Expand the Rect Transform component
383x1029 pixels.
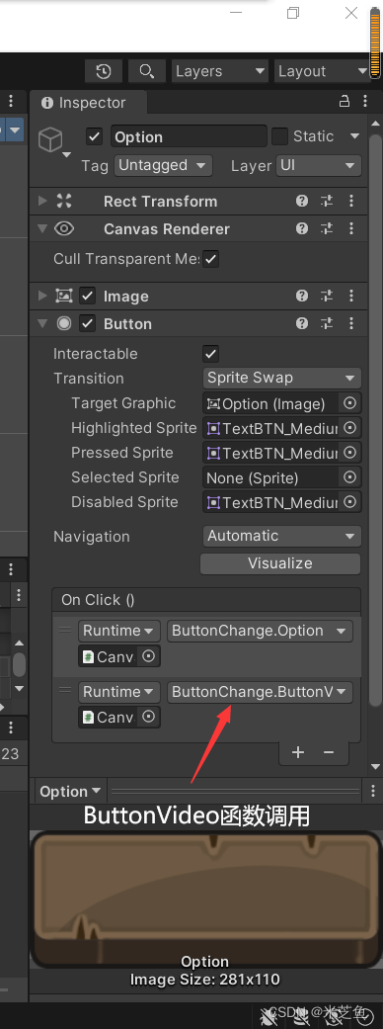[x=42, y=202]
